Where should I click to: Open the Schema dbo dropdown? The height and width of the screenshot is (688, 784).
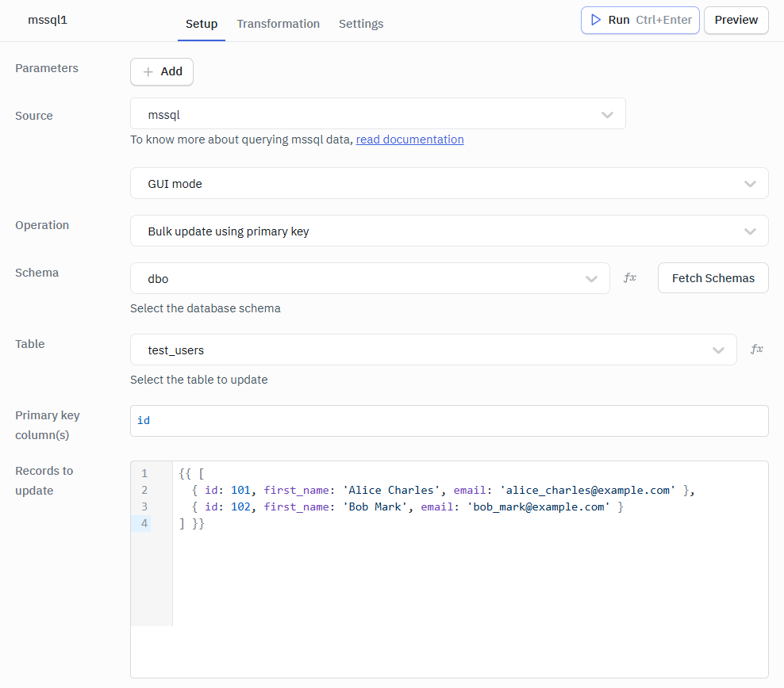[x=370, y=278]
